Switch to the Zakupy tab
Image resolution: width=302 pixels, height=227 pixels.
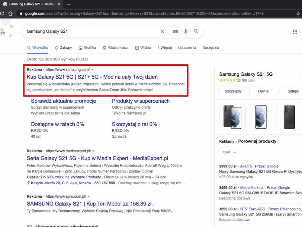63,48
